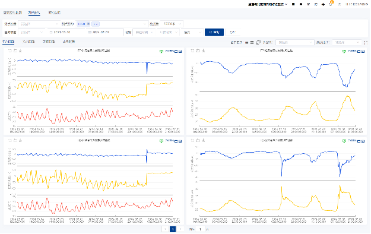Open the third top-level tab
Image resolution: width=371 pixels, height=234 pixels.
tap(55, 13)
